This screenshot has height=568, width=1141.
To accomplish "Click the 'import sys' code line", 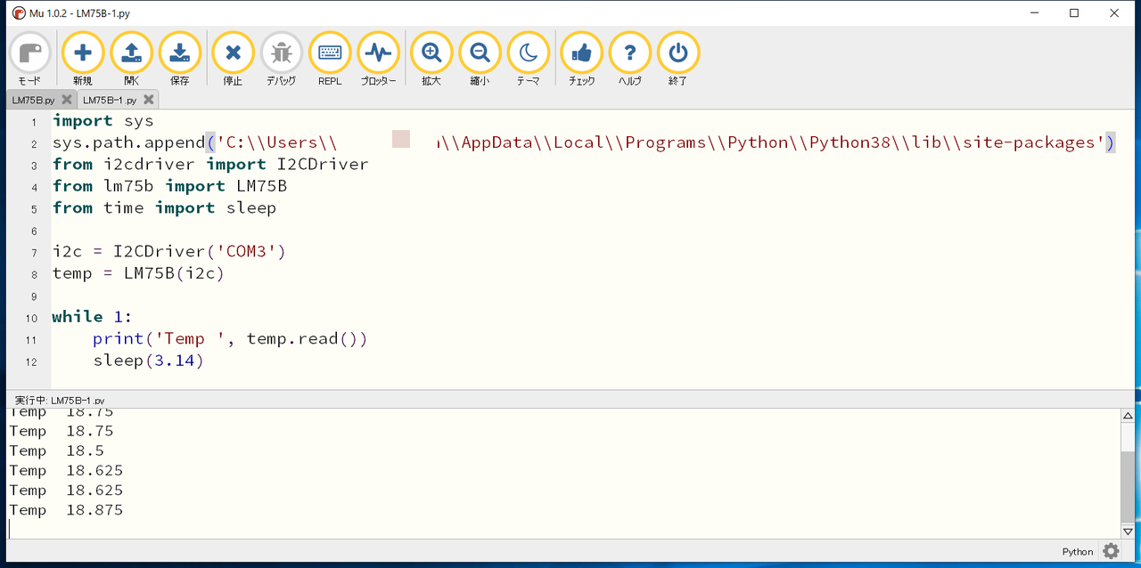I will 103,121.
